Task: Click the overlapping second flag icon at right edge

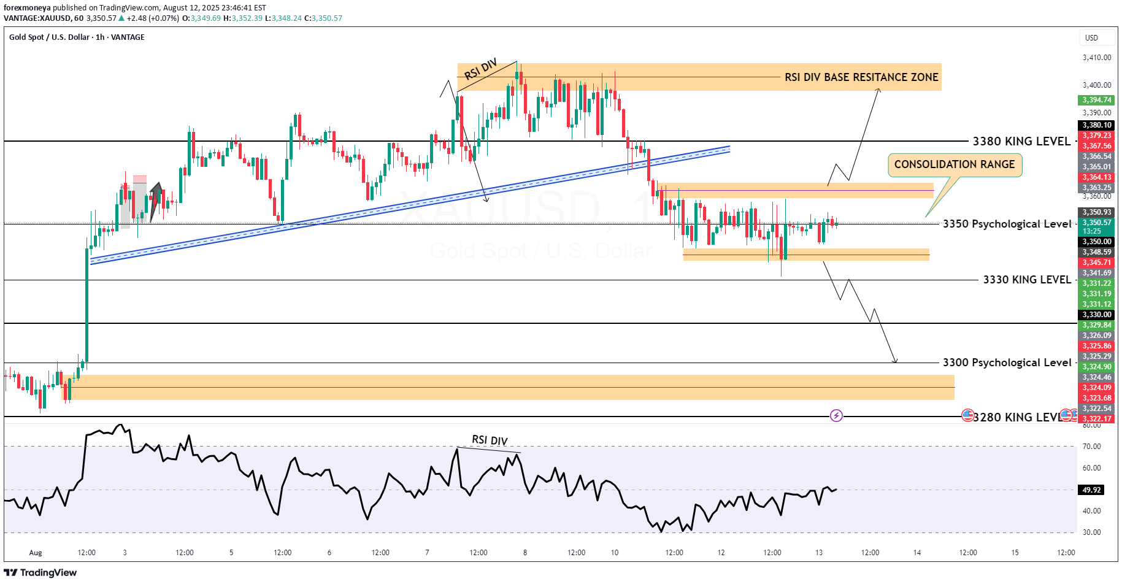Action: [x=1065, y=416]
